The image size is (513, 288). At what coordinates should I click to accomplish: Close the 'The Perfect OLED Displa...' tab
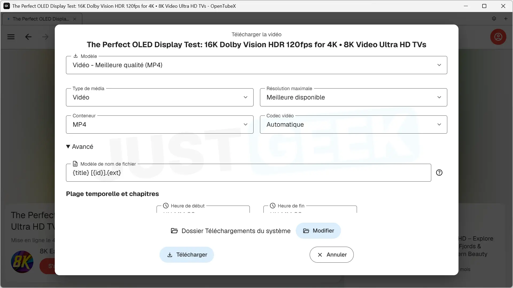click(75, 19)
